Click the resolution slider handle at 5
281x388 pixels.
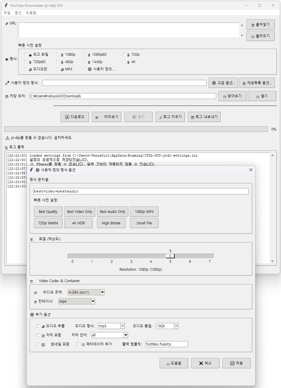click(170, 256)
